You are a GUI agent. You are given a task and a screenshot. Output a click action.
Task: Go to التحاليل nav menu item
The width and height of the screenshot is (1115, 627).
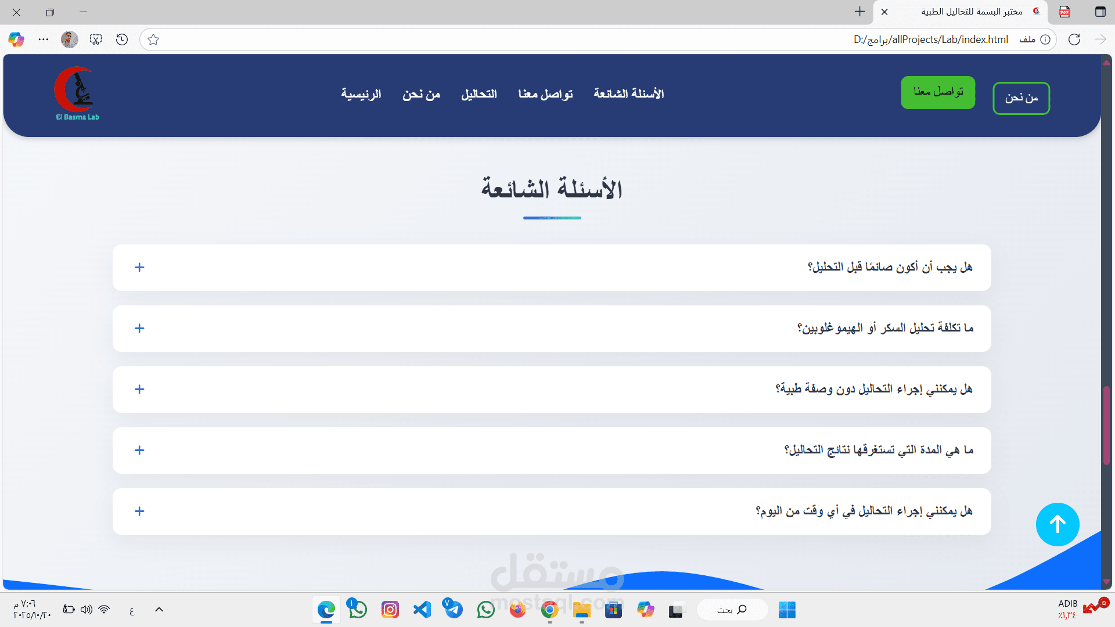[x=479, y=94]
